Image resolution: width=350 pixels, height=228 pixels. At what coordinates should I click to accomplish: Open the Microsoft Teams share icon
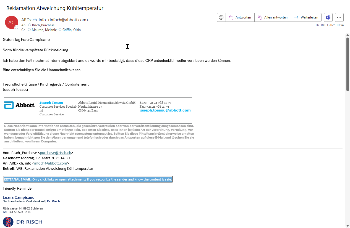[x=328, y=17]
